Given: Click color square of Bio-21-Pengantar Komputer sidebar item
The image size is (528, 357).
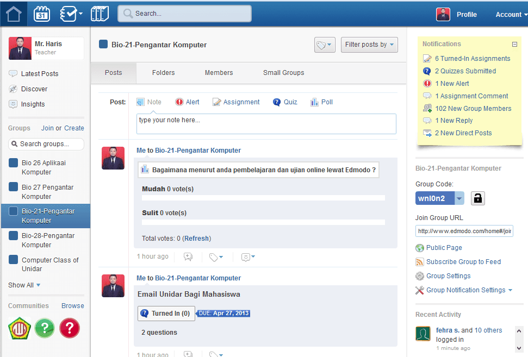Looking at the screenshot, I should [x=13, y=211].
